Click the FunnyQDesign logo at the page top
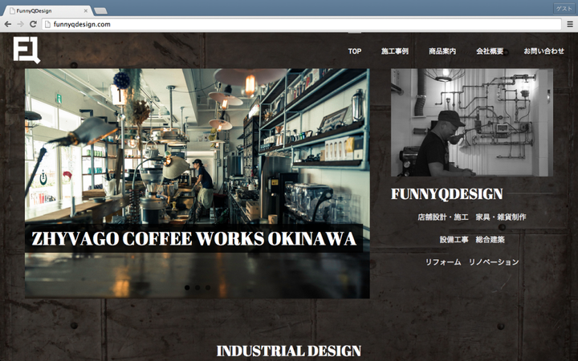The width and height of the screenshot is (578, 361). tap(26, 50)
